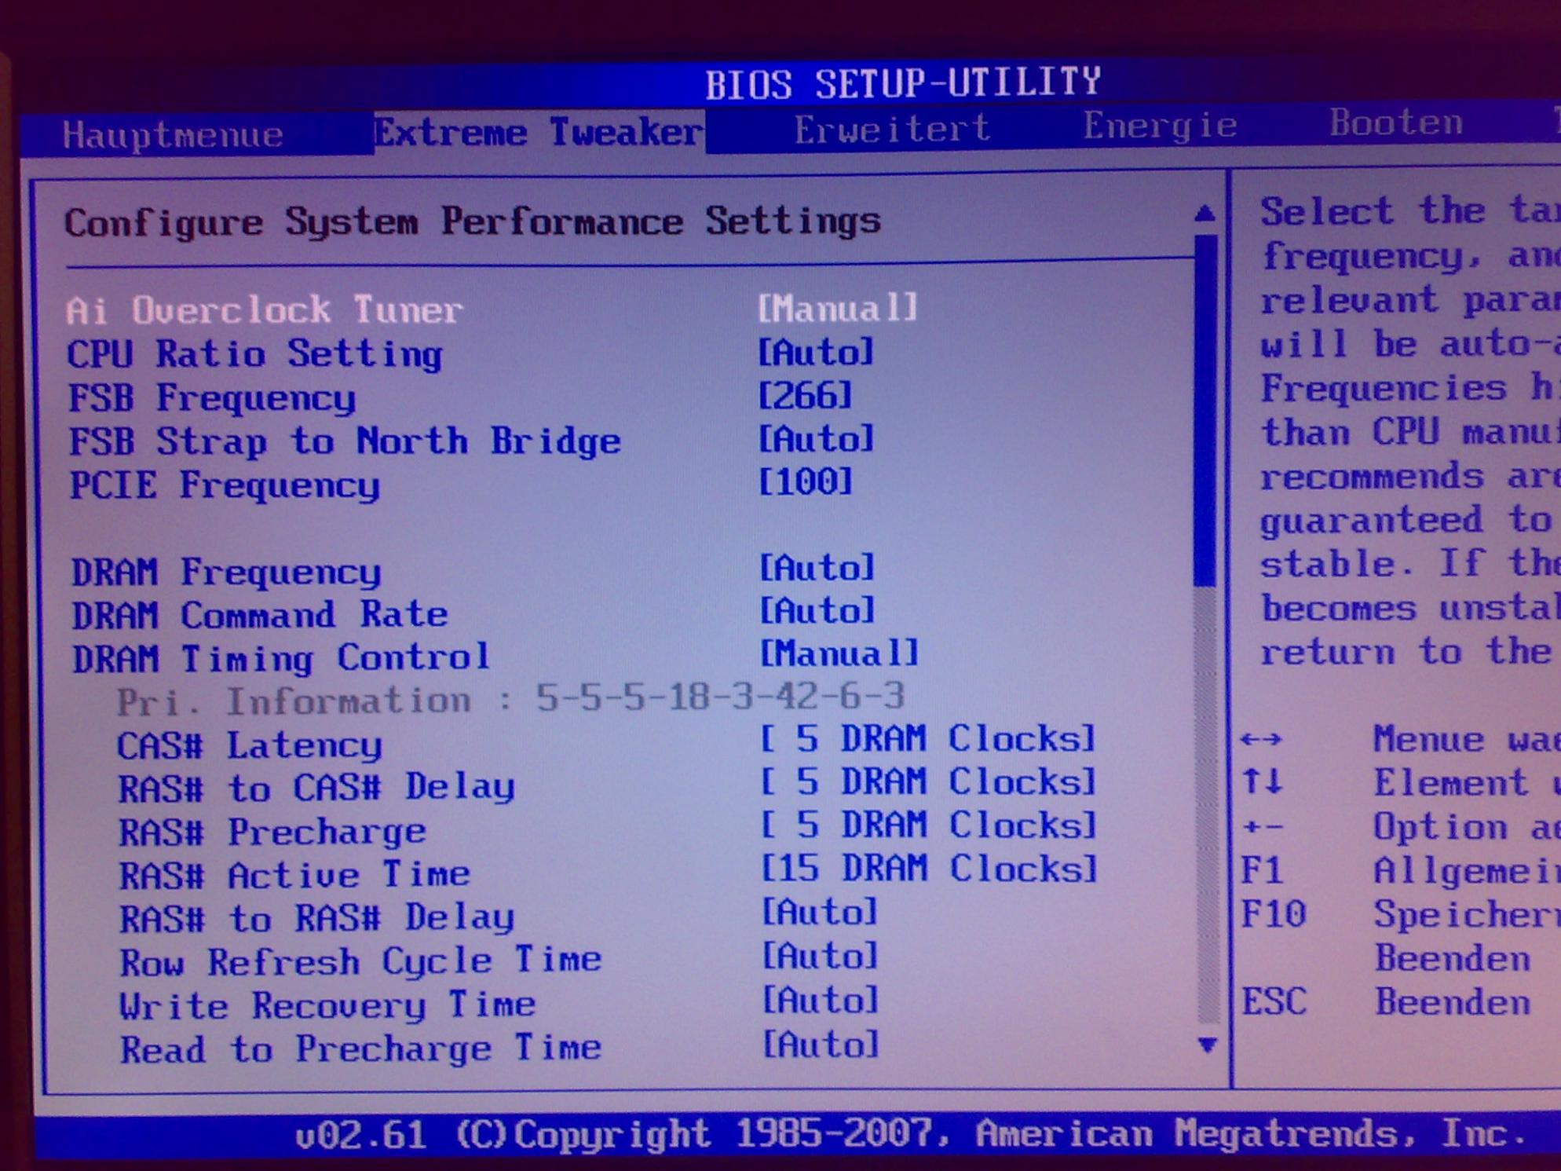This screenshot has height=1171, width=1561.
Task: Select CAS# Latency 5 DRAM Clocks value
Action: click(927, 739)
